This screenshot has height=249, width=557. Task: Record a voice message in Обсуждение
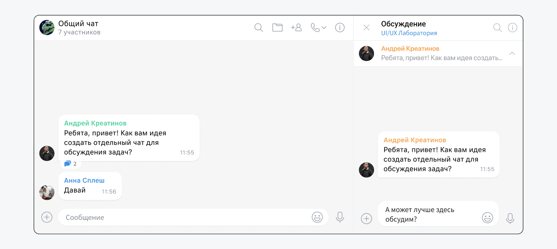510,219
